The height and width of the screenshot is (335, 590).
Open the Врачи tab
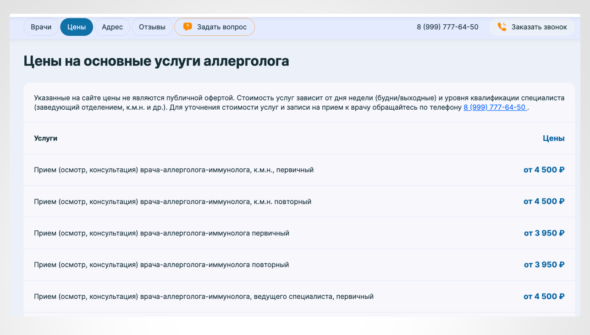[x=41, y=27]
